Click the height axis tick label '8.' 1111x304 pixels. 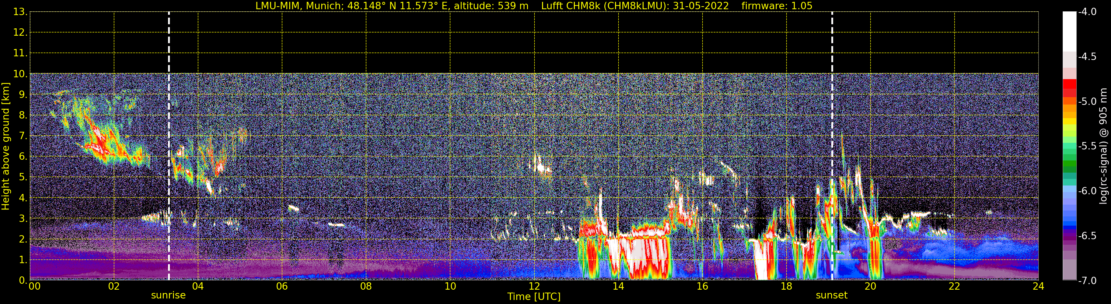(x=23, y=116)
